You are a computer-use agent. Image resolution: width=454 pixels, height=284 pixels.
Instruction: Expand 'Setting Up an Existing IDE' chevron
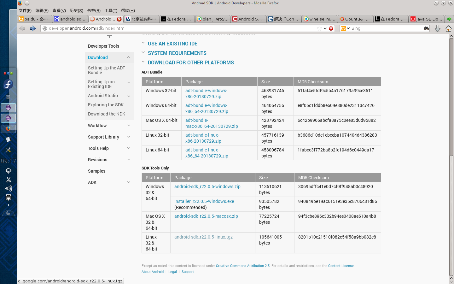coord(129,82)
